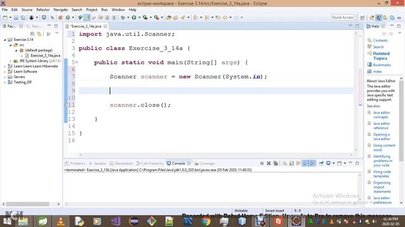Click the Console Terminate stop icon
405x227 pixels.
tap(261, 163)
